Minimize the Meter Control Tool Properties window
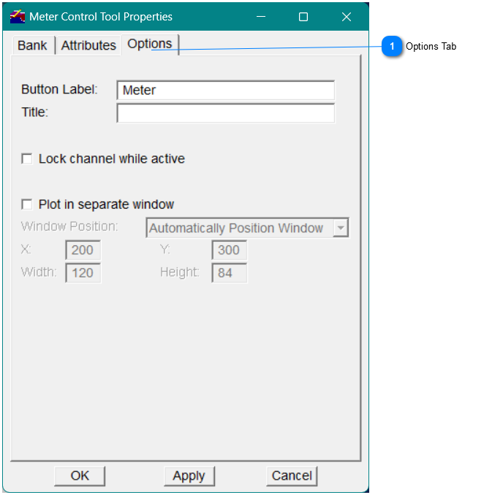Image resolution: width=503 pixels, height=495 pixels. click(x=261, y=17)
